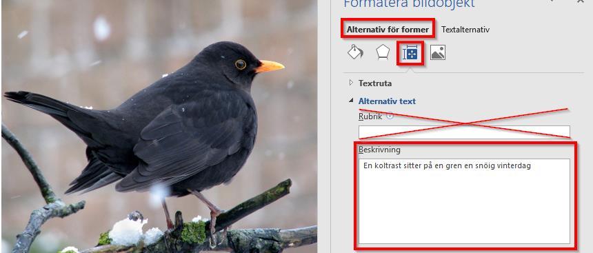The width and height of the screenshot is (593, 253).
Task: Click into the Beskrivning text box
Action: (464, 201)
